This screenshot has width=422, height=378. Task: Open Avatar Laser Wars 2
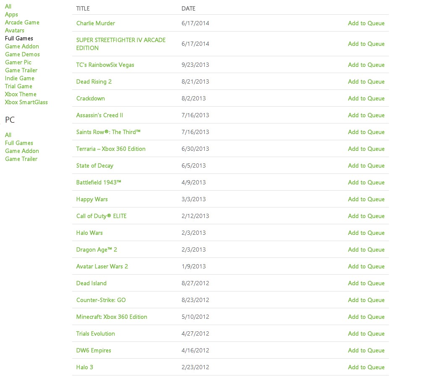coord(102,266)
